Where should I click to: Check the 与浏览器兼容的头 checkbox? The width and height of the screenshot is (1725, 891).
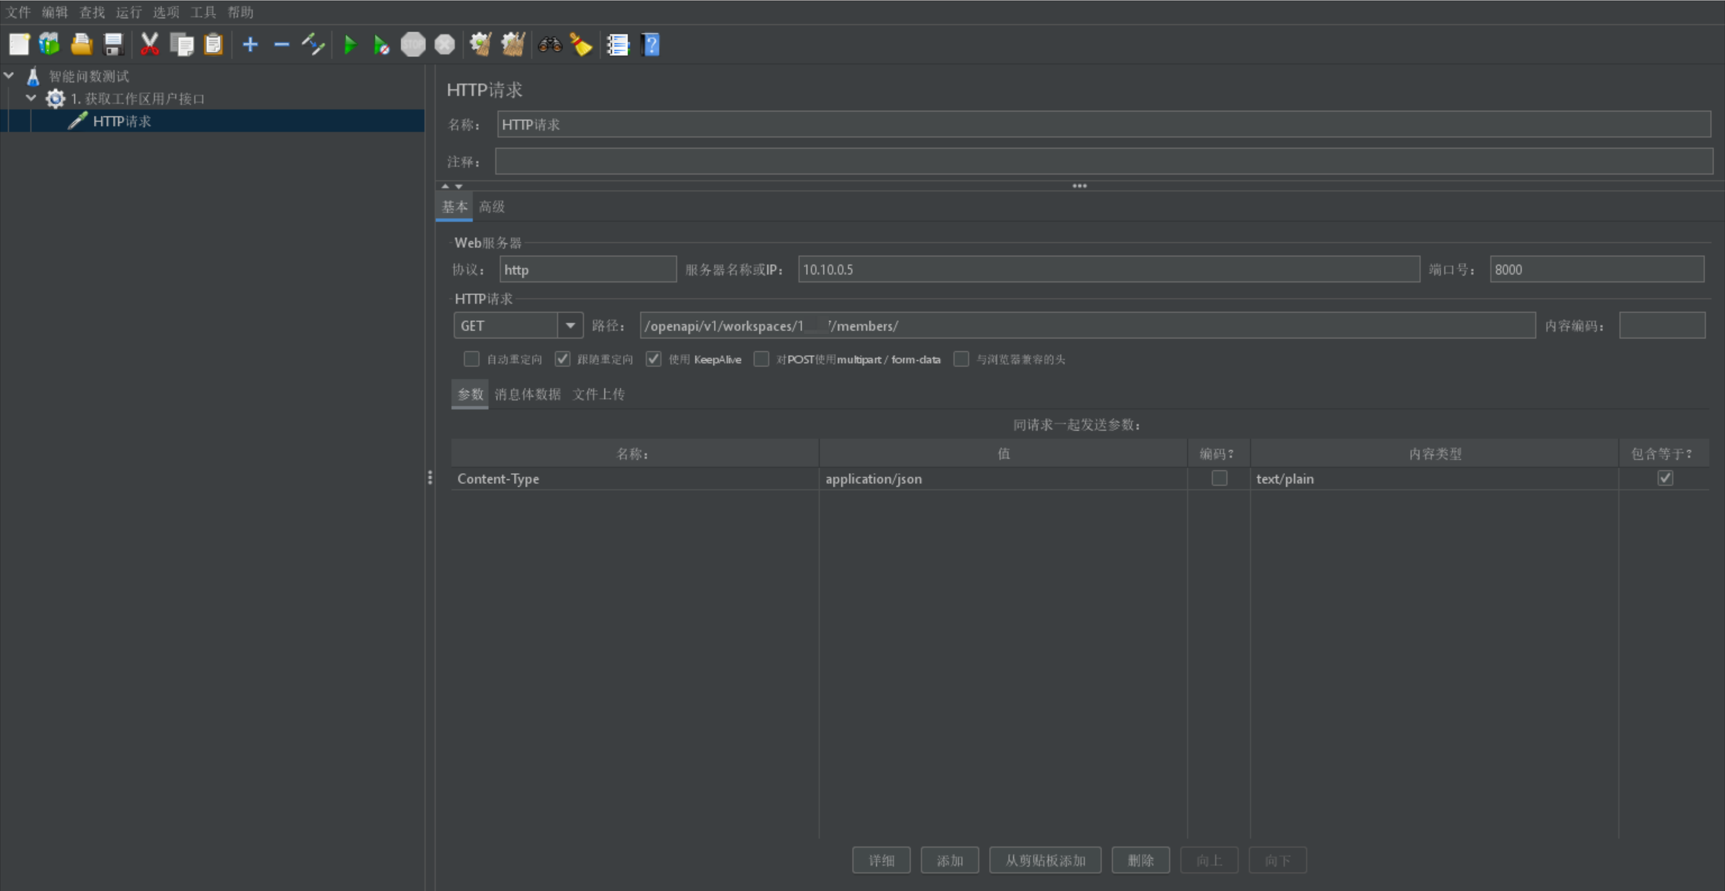961,359
